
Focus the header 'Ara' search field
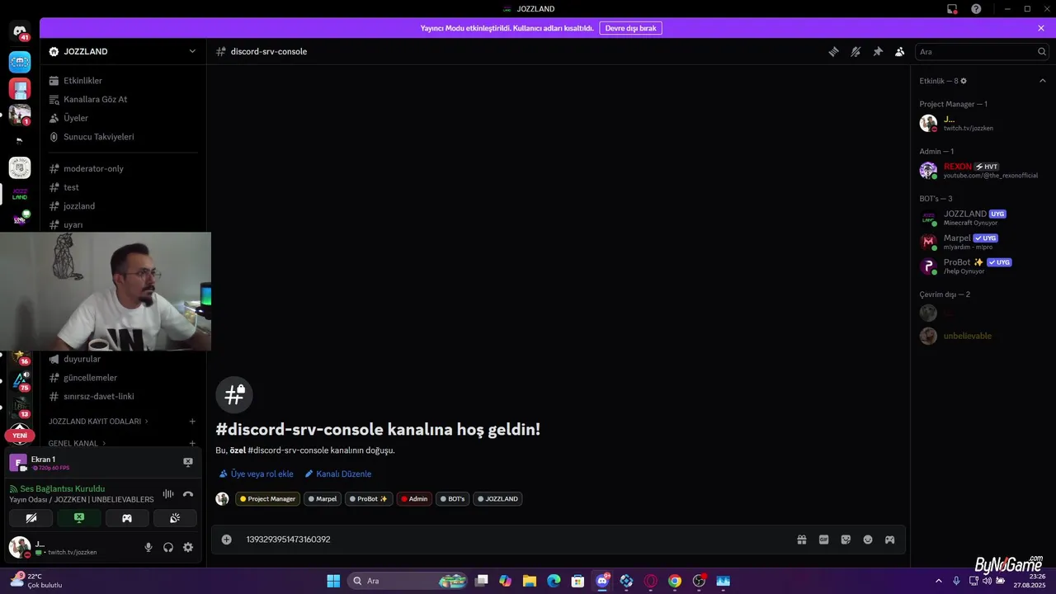click(x=982, y=51)
